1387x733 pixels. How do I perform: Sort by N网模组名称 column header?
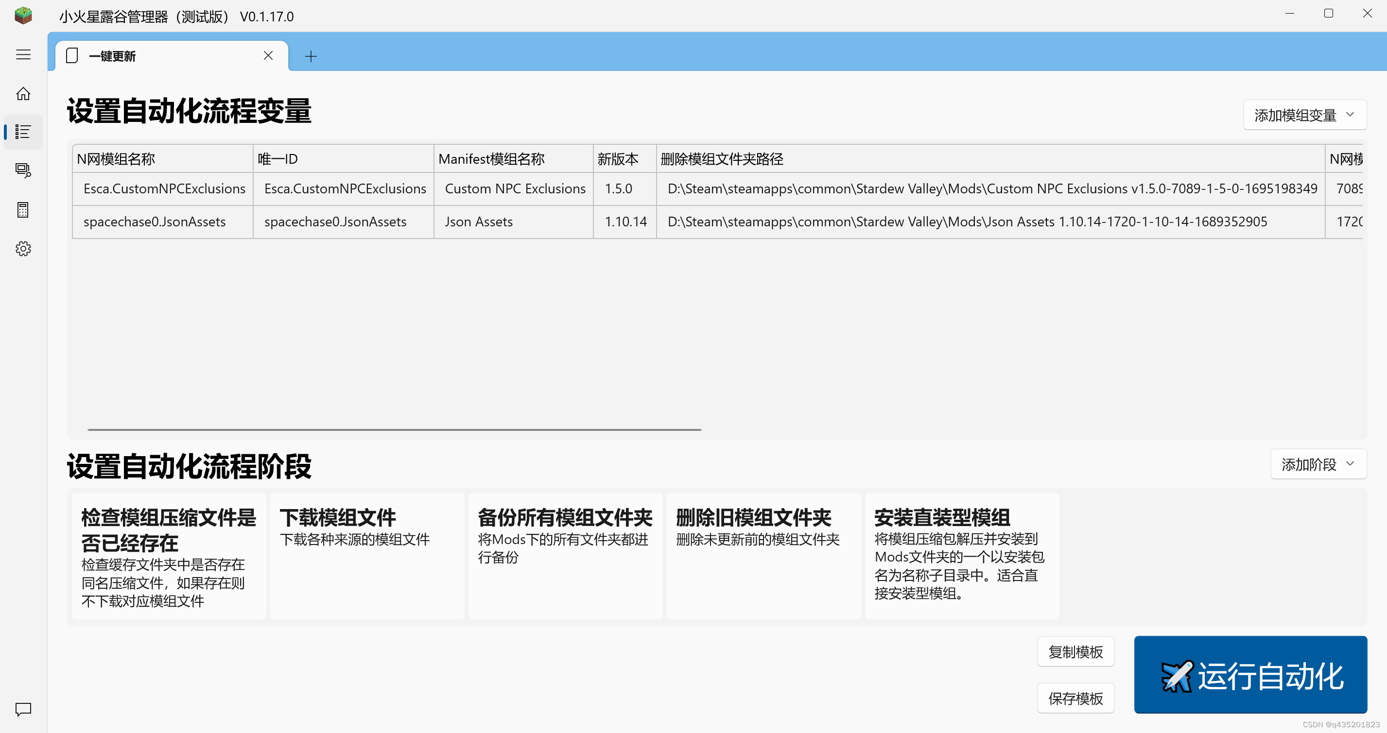click(x=163, y=159)
